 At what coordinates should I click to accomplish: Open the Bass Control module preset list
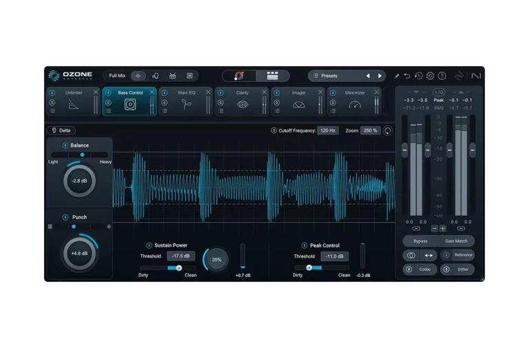click(x=108, y=111)
